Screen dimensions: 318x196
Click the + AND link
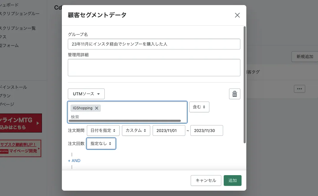pos(74,161)
